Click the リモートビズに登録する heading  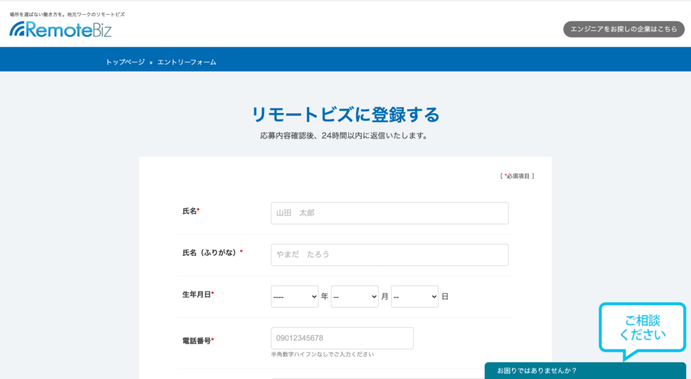click(x=345, y=115)
